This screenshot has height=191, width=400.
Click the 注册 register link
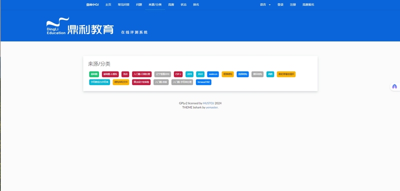pyautogui.click(x=293, y=4)
